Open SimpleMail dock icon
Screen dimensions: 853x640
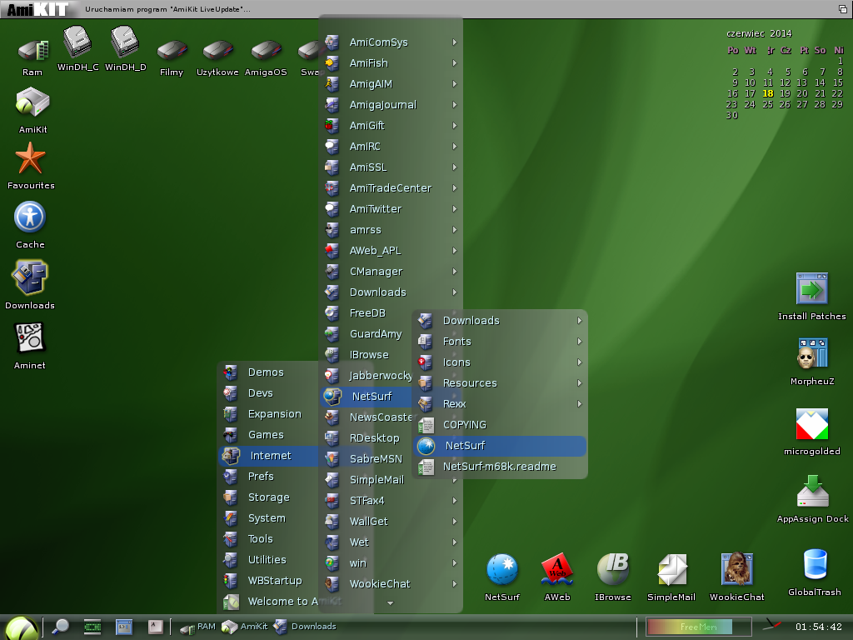[671, 571]
